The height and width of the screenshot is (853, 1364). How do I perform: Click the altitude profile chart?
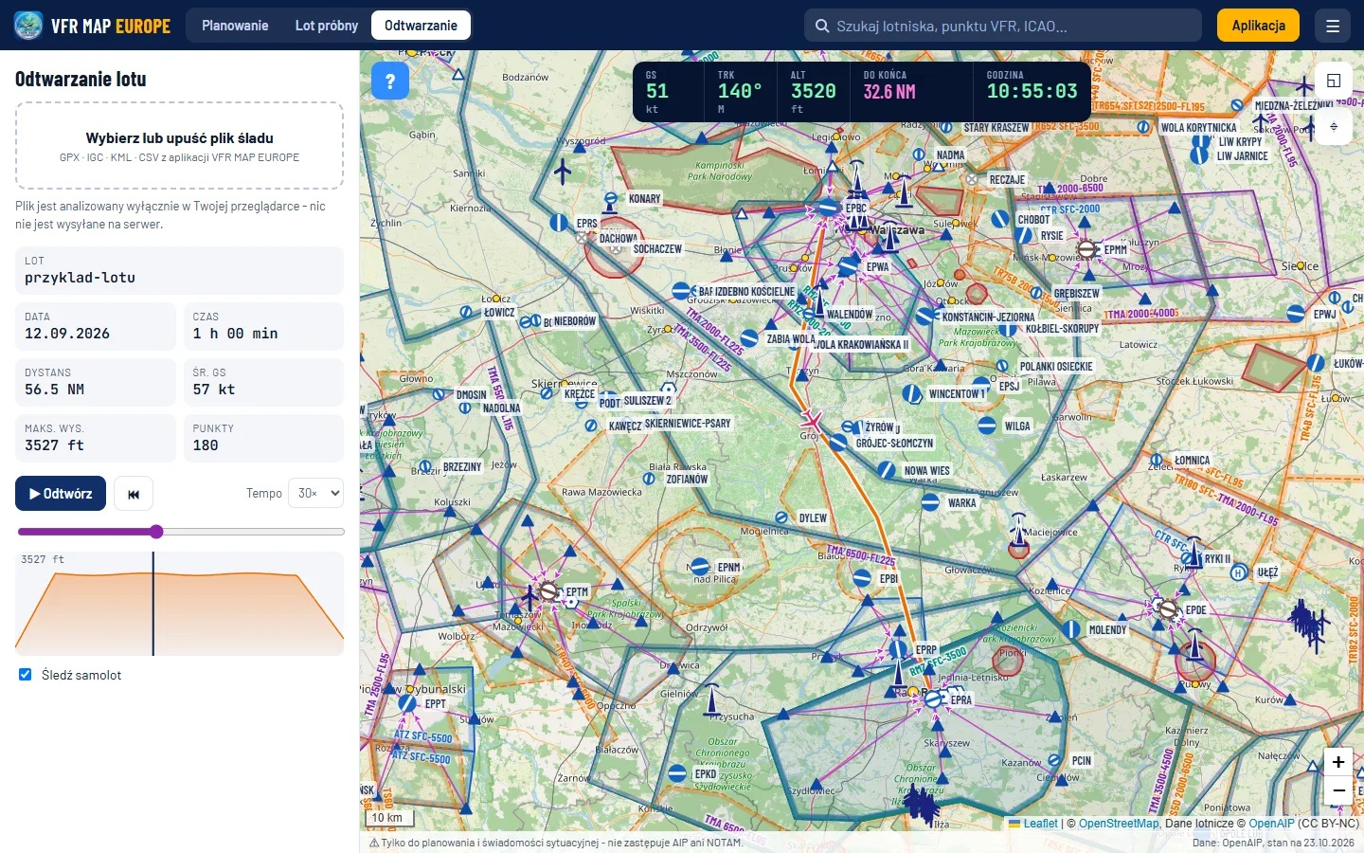[180, 604]
